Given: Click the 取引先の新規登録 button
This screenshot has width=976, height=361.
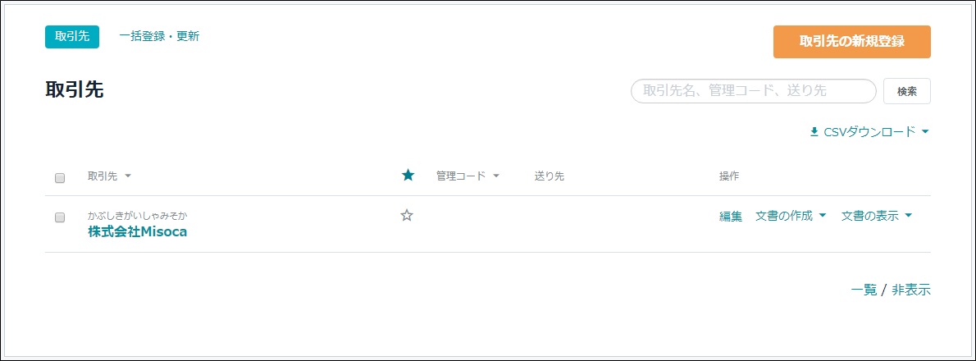Looking at the screenshot, I should point(851,42).
